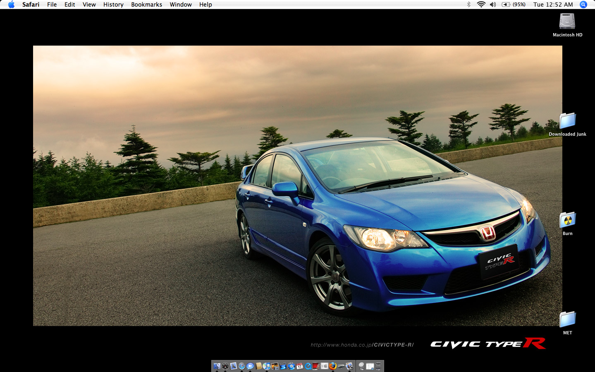
Task: Open the Edit menu
Action: [x=69, y=5]
